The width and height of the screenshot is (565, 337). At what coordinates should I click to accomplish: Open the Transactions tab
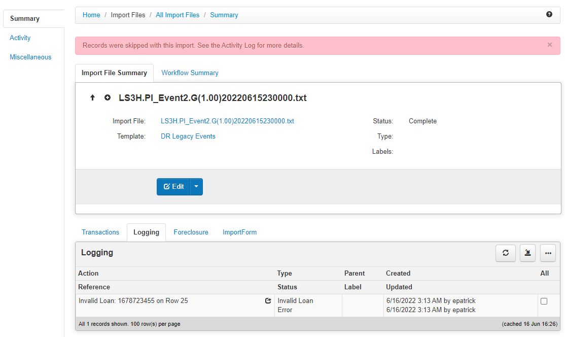(x=100, y=232)
